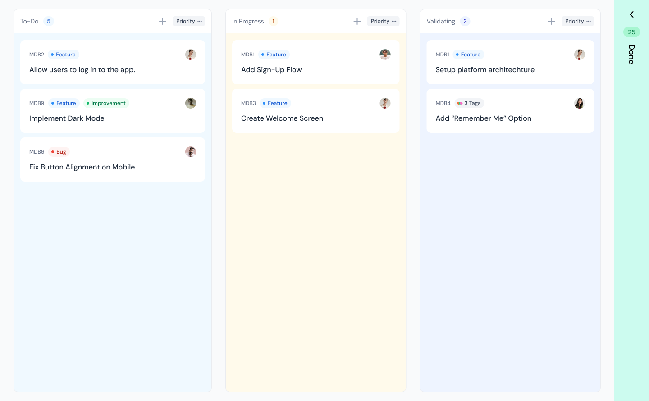Expand the collapsed Done column
The height and width of the screenshot is (401, 649).
point(631,14)
